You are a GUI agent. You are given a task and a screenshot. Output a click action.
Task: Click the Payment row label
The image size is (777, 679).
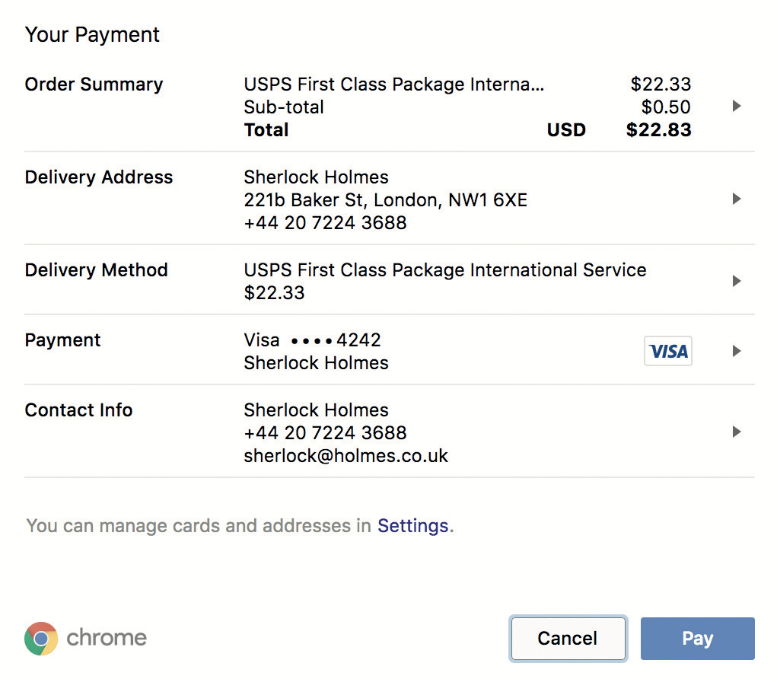click(62, 340)
